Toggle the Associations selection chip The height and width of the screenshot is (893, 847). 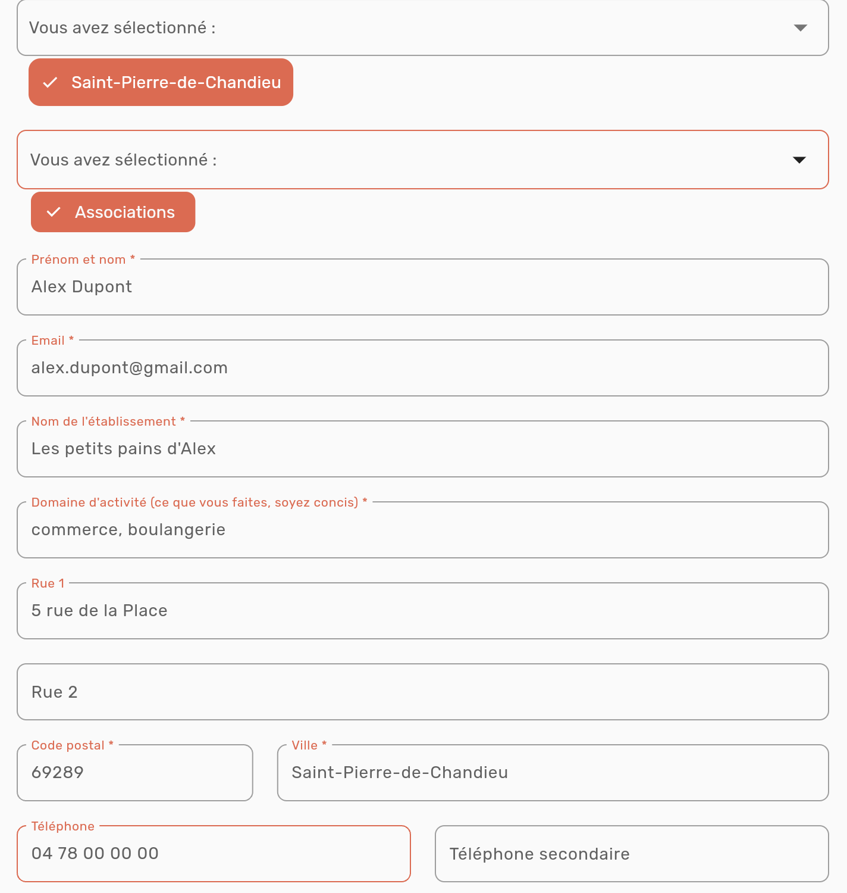pos(113,212)
